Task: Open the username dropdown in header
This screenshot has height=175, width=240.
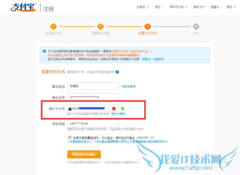Action: [143, 7]
